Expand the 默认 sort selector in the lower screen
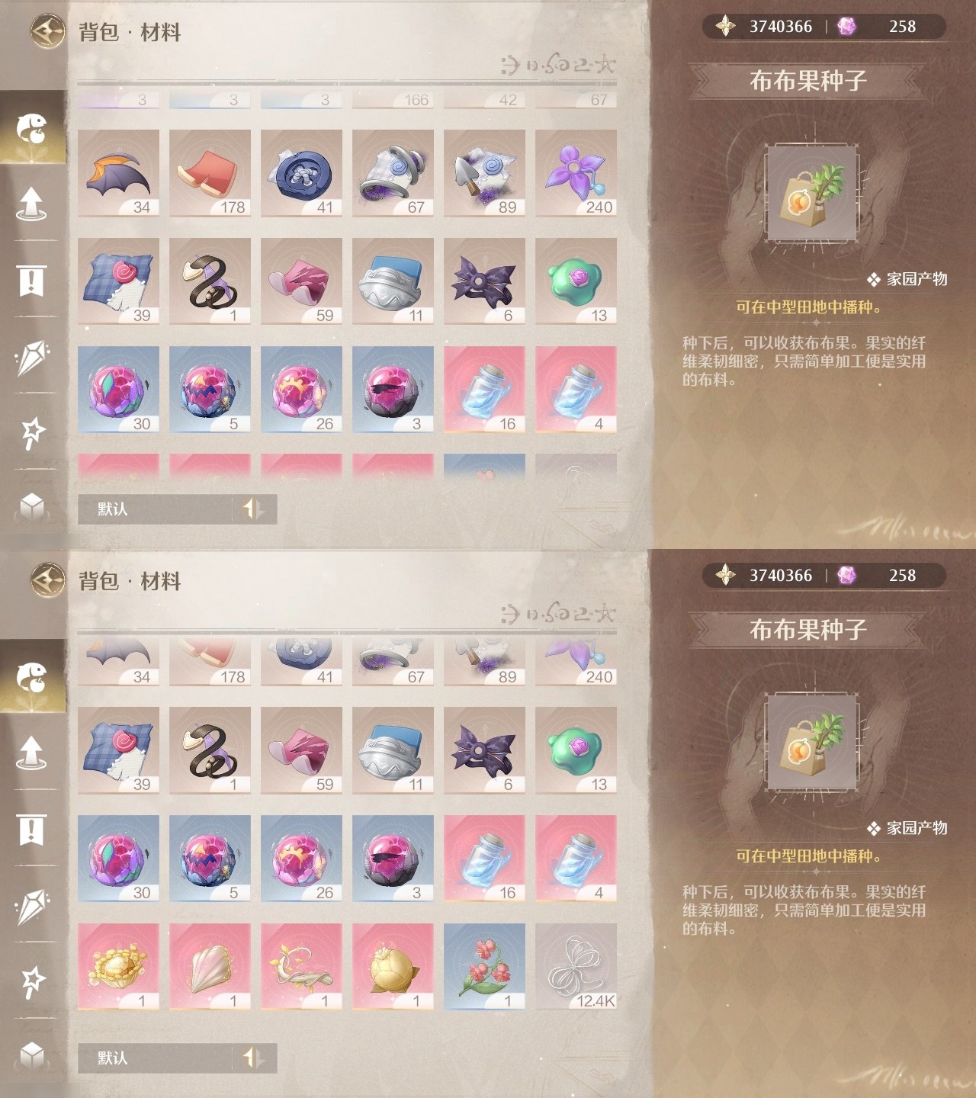This screenshot has height=1098, width=976. click(155, 1058)
